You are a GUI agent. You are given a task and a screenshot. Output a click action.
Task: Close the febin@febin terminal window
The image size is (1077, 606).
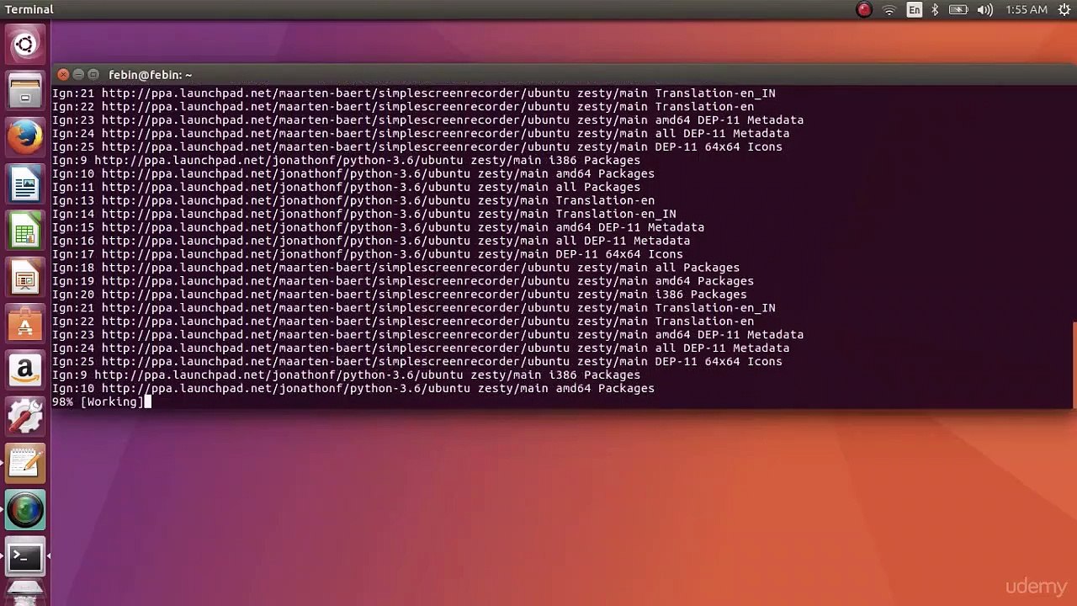coord(63,75)
